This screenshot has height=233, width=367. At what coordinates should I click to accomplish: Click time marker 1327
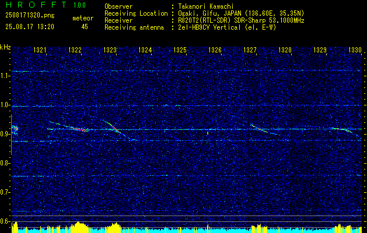click(250, 50)
